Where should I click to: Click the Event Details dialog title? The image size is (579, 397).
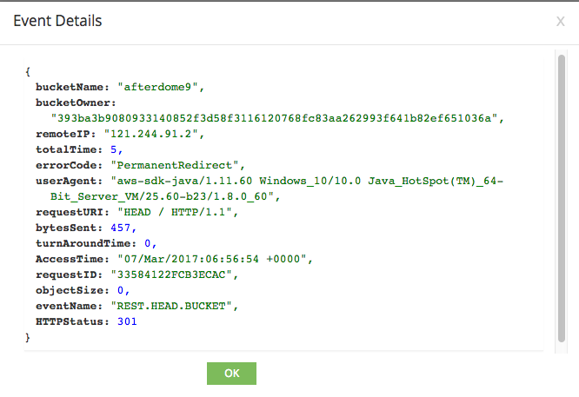pos(57,20)
